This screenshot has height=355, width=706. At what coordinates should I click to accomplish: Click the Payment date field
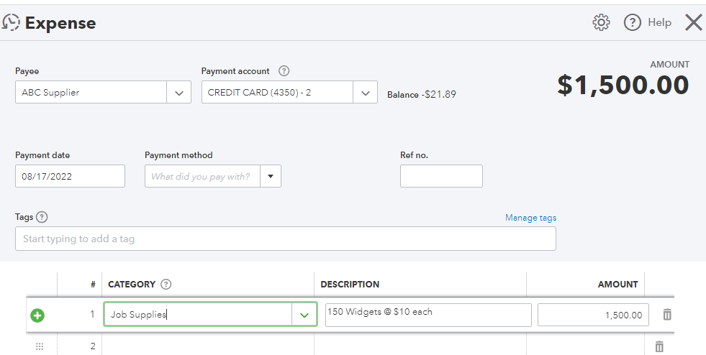(70, 176)
